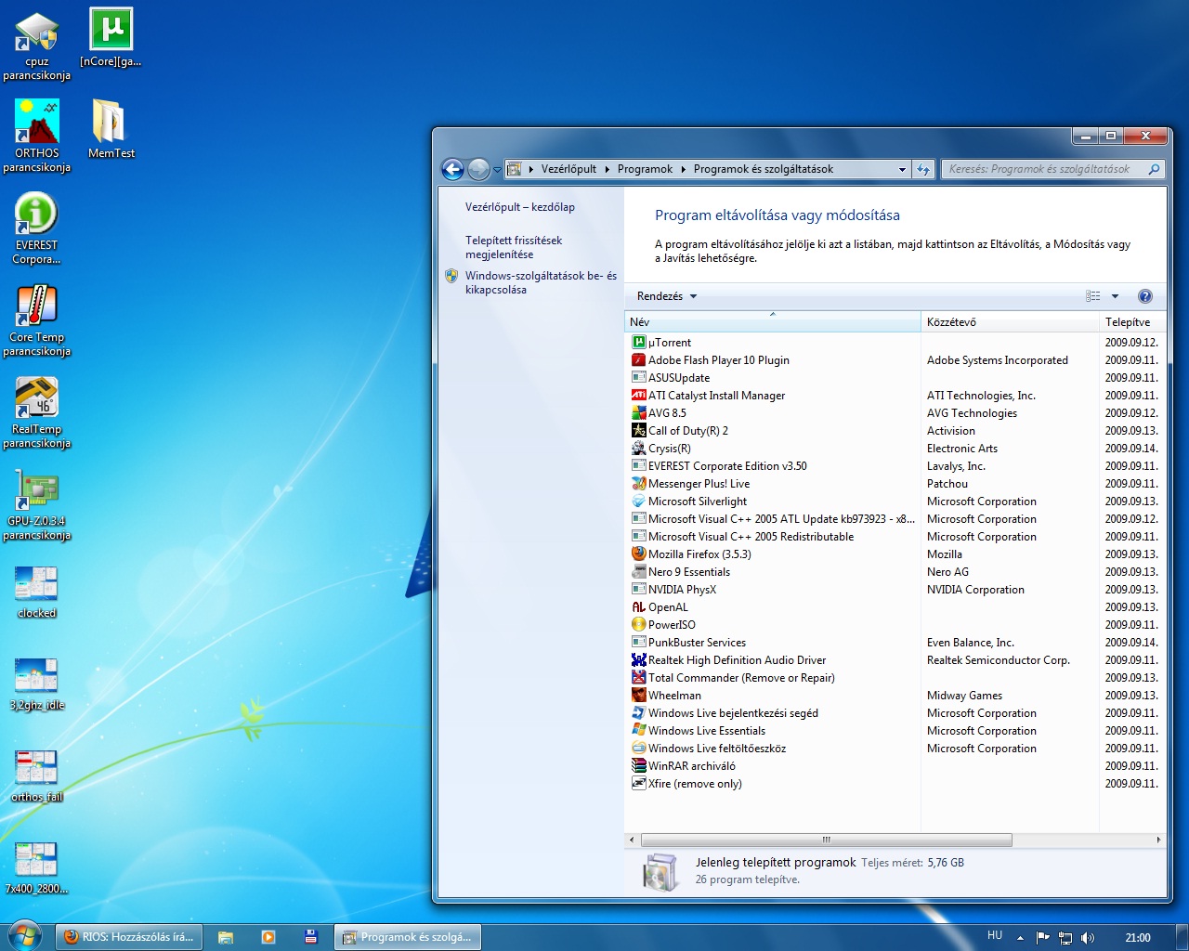Click the change view icon button
Image resolution: width=1189 pixels, height=951 pixels.
1093,296
